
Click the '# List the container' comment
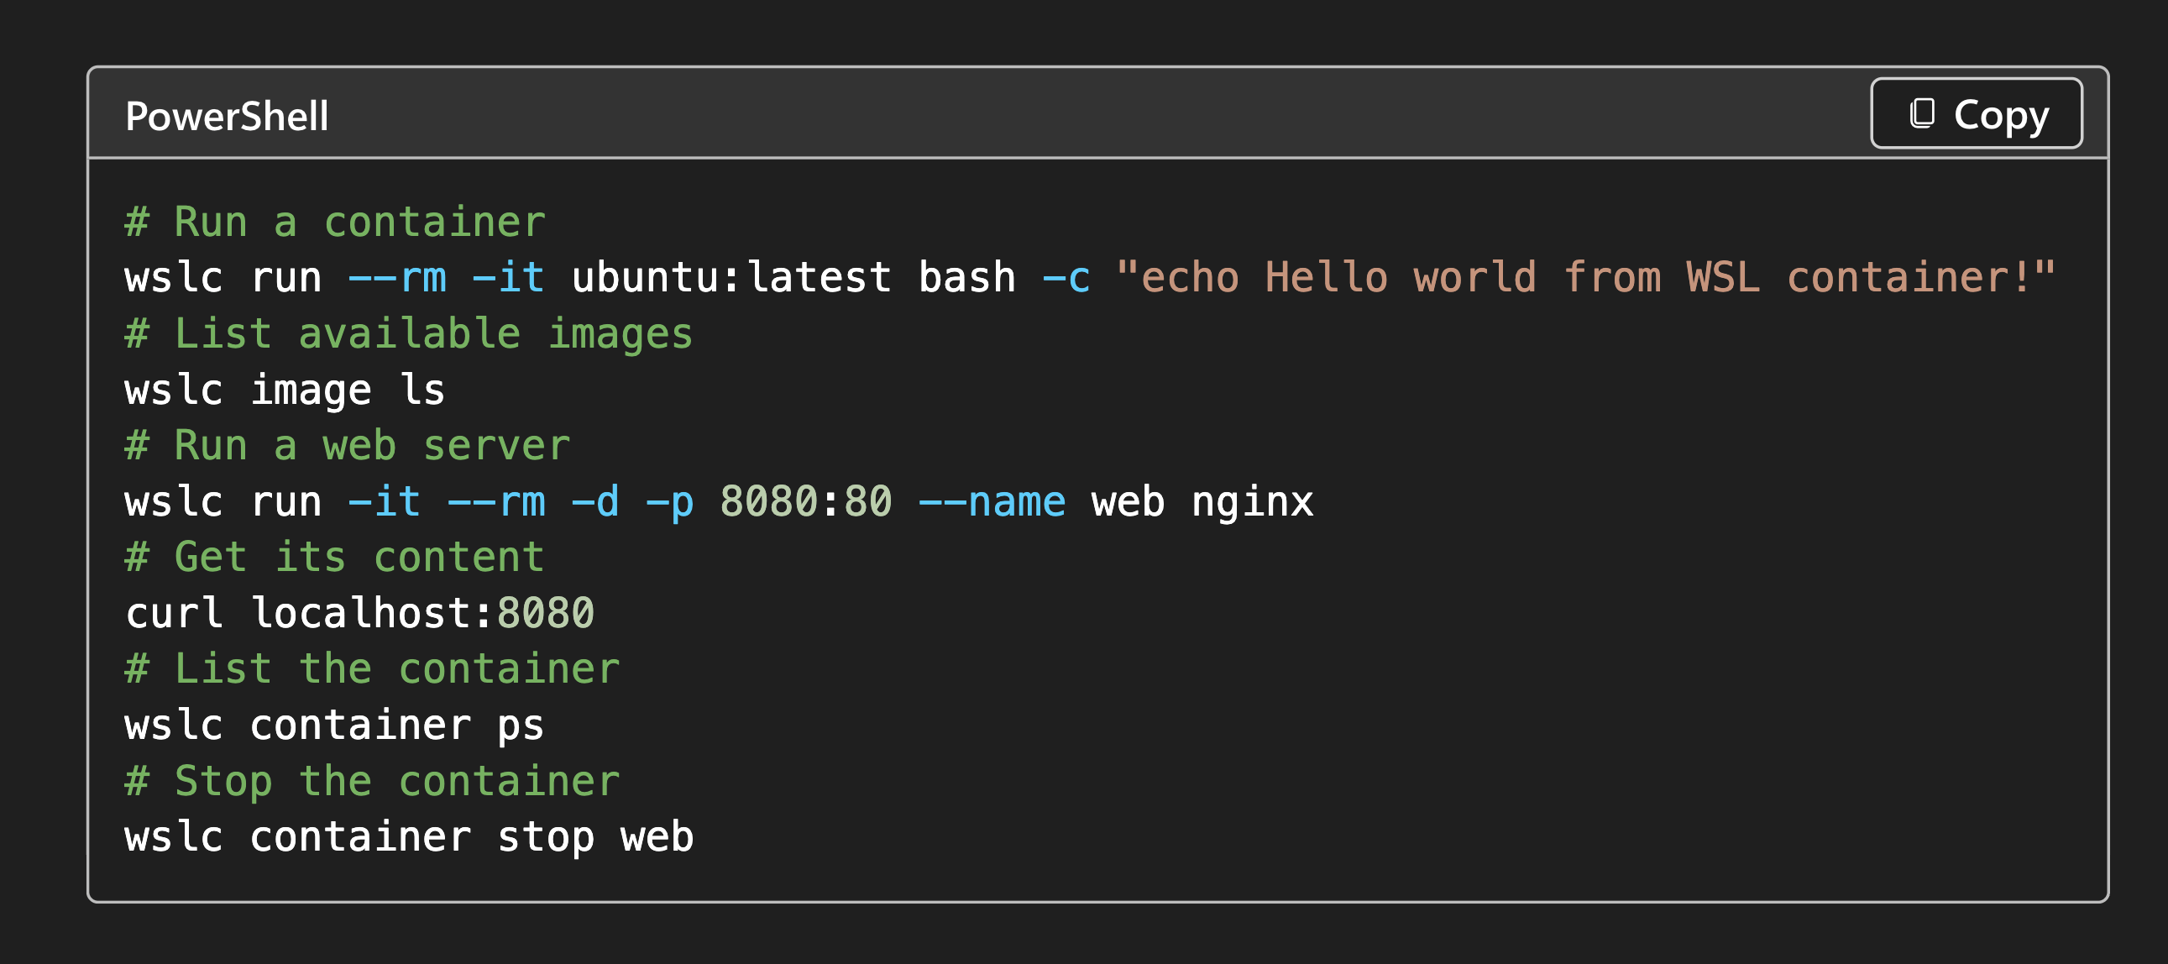pos(372,669)
